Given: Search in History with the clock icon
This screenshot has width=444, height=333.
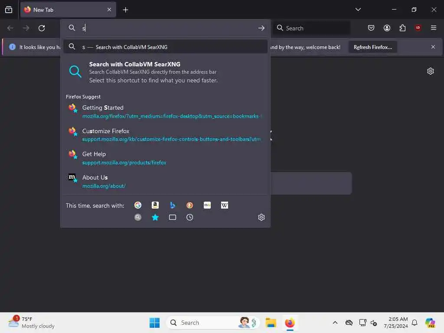Looking at the screenshot, I should pos(190,217).
